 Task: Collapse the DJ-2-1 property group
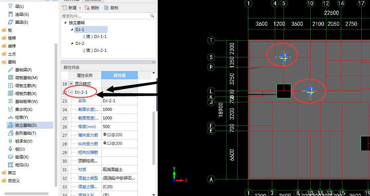(71, 92)
